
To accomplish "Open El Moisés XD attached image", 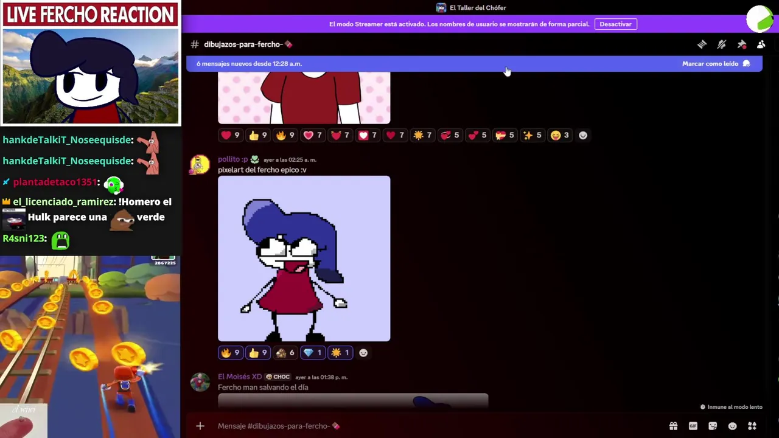I will 353,400.
